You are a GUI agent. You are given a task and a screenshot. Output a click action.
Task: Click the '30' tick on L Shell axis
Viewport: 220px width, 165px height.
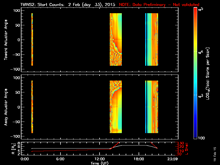[182, 143]
